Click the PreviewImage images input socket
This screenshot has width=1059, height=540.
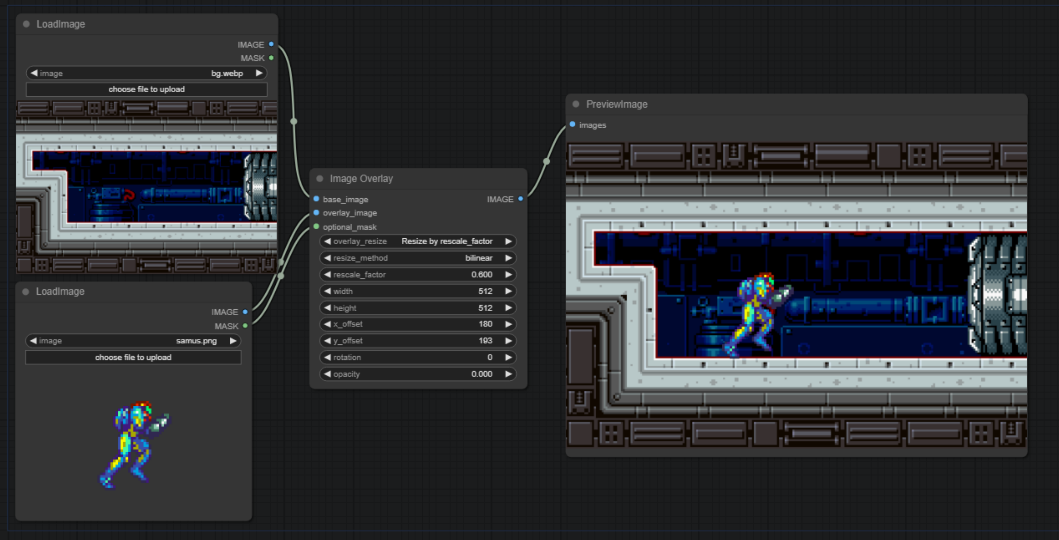(x=572, y=125)
